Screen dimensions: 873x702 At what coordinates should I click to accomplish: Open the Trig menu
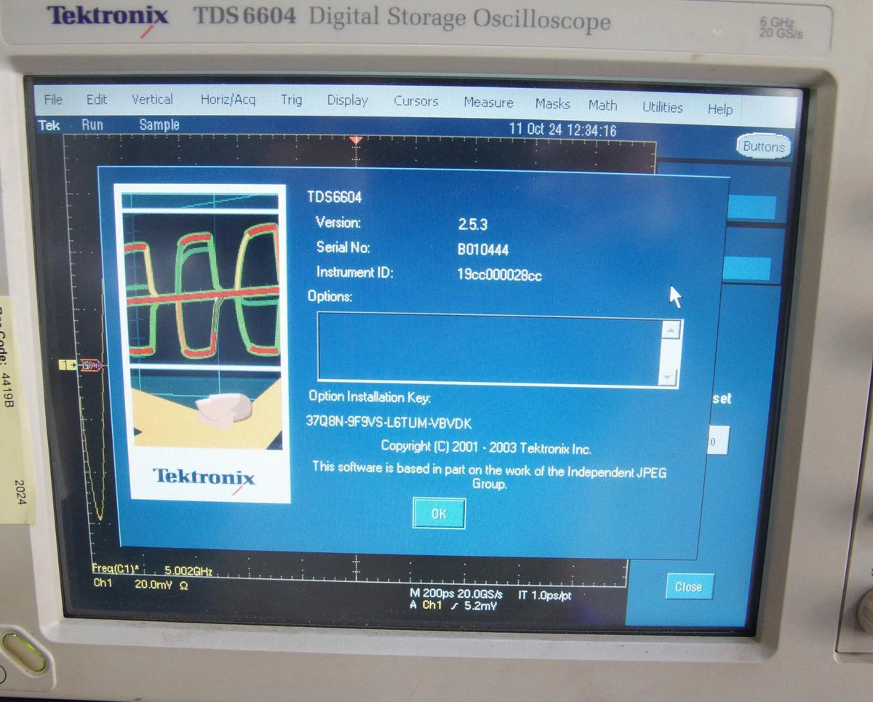(x=291, y=100)
